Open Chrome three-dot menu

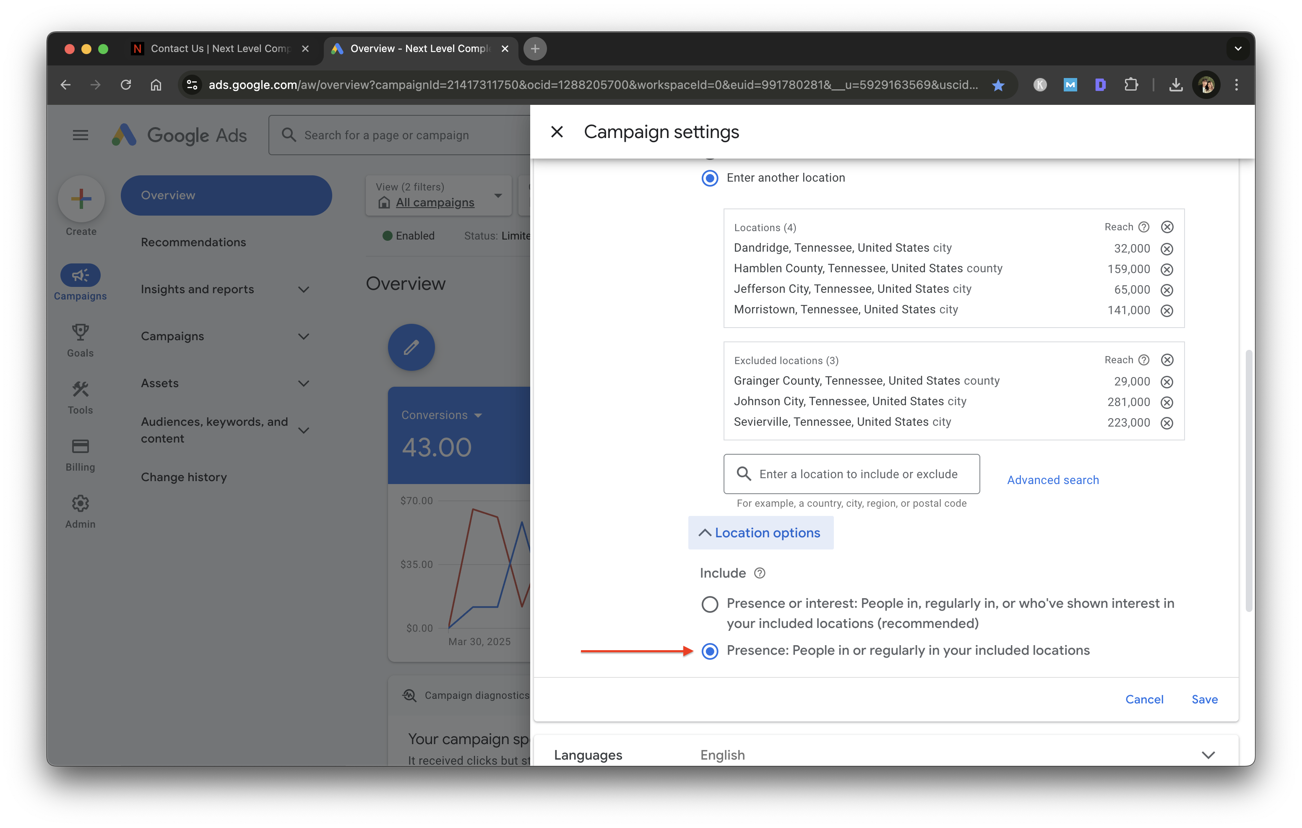(1236, 85)
